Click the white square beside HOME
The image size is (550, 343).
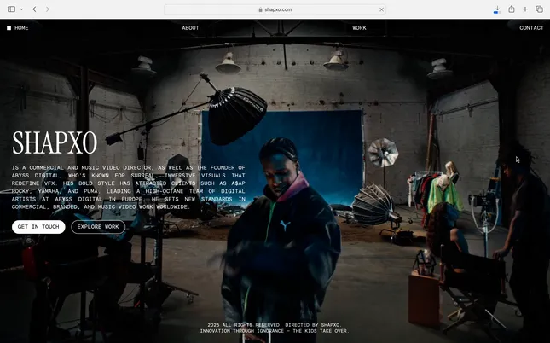[x=9, y=28]
